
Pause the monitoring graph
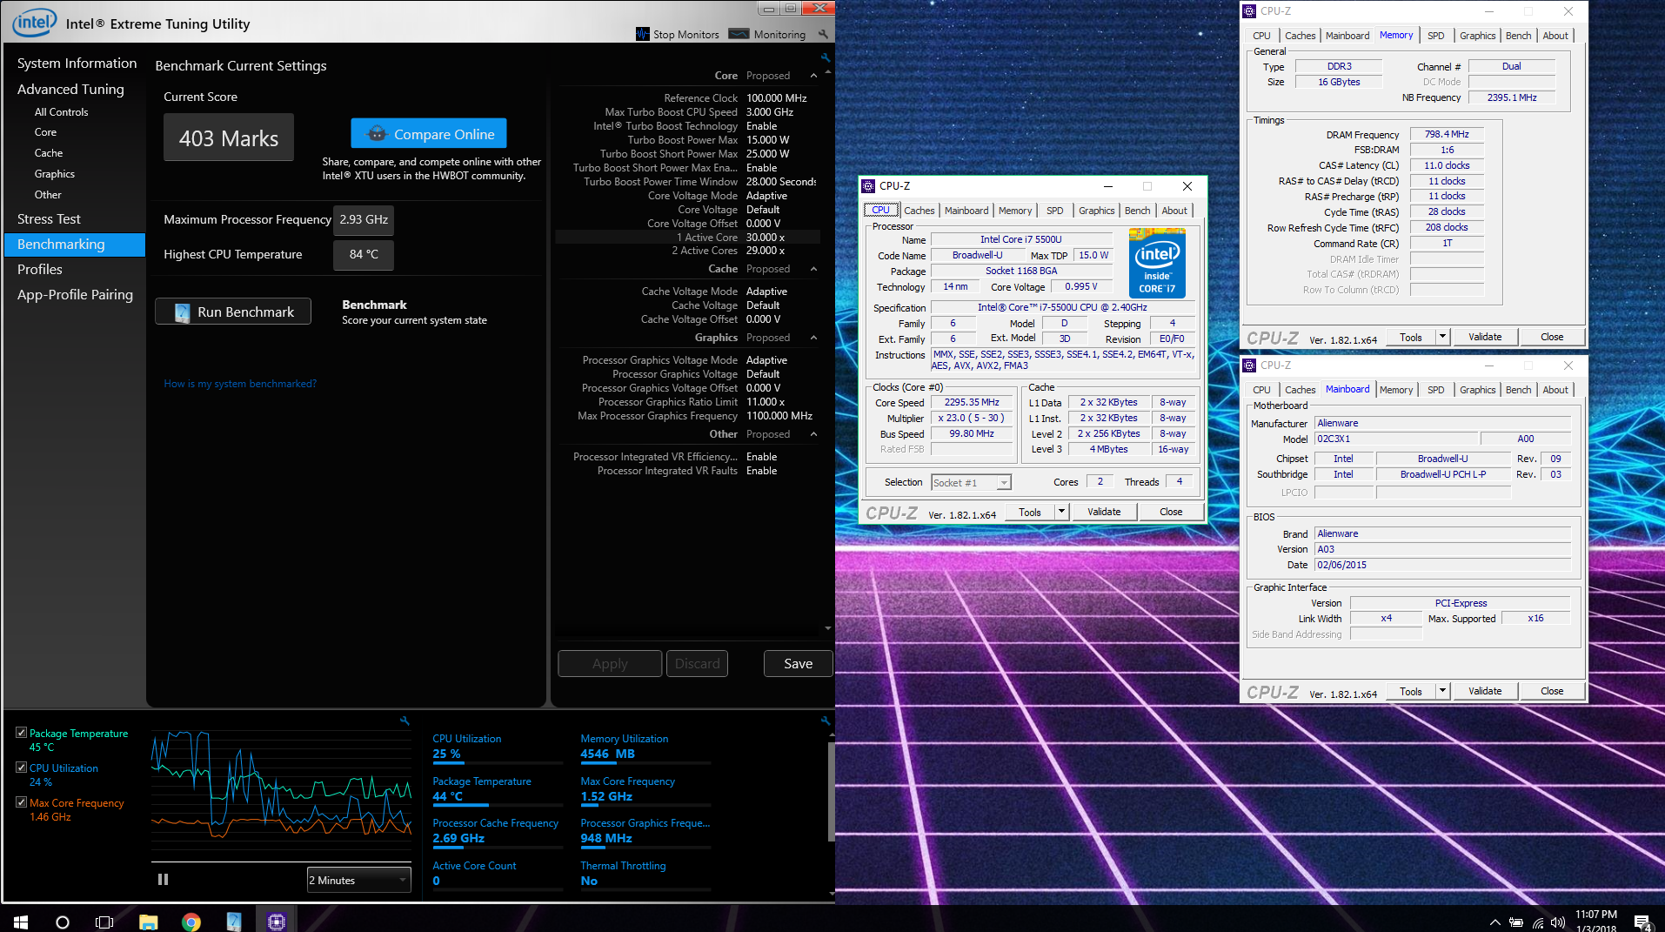[x=163, y=880]
